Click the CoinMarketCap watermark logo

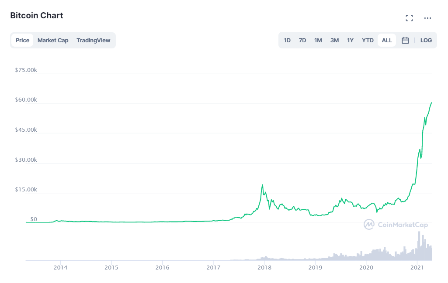tap(396, 225)
